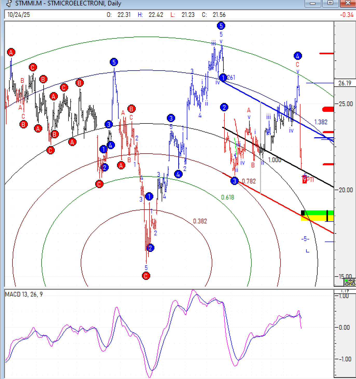This screenshot has height=379, width=356.
Task: Select the 1.000 Fibonacci arc label
Action: coord(275,160)
